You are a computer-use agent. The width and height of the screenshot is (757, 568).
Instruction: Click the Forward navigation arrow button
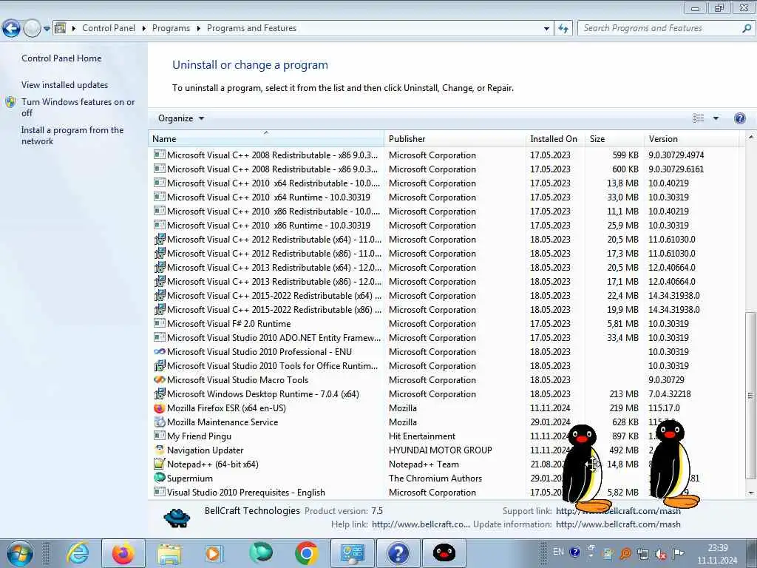point(32,29)
